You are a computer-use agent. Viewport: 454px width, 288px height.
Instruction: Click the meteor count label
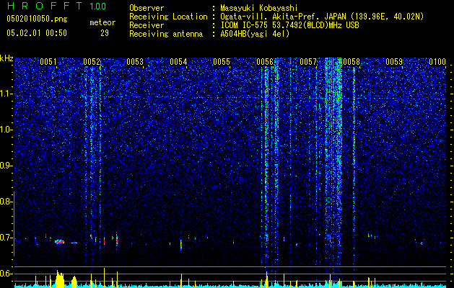click(102, 22)
